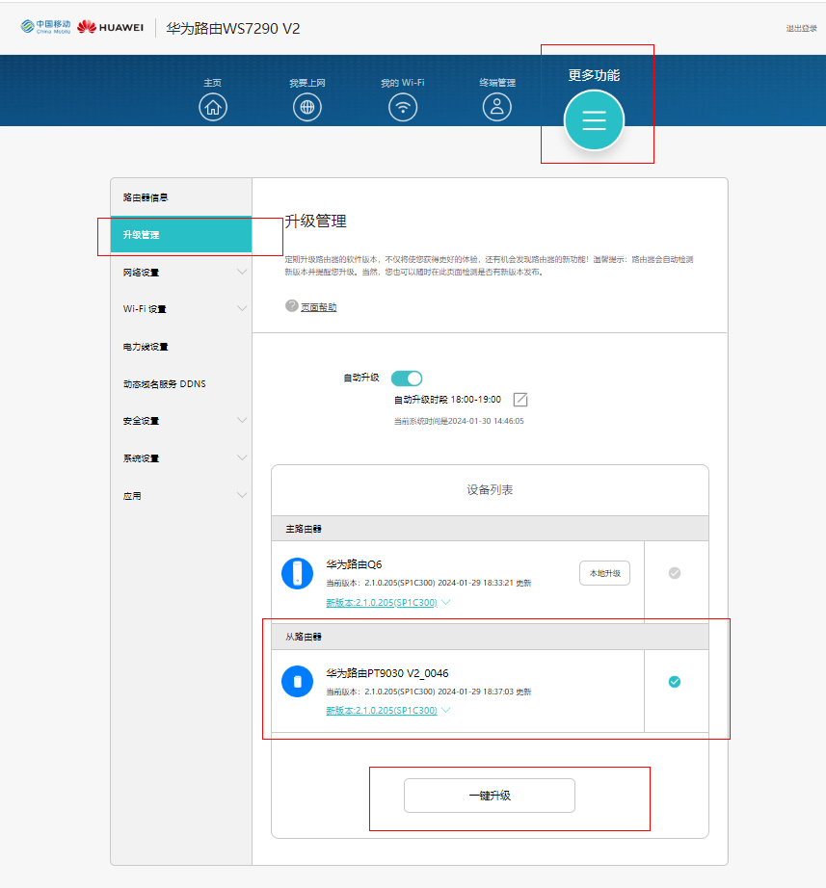Screen dimensions: 826x888
Task: Uncheck the PT9030 V2_0046 router checkbox
Action: 675,682
